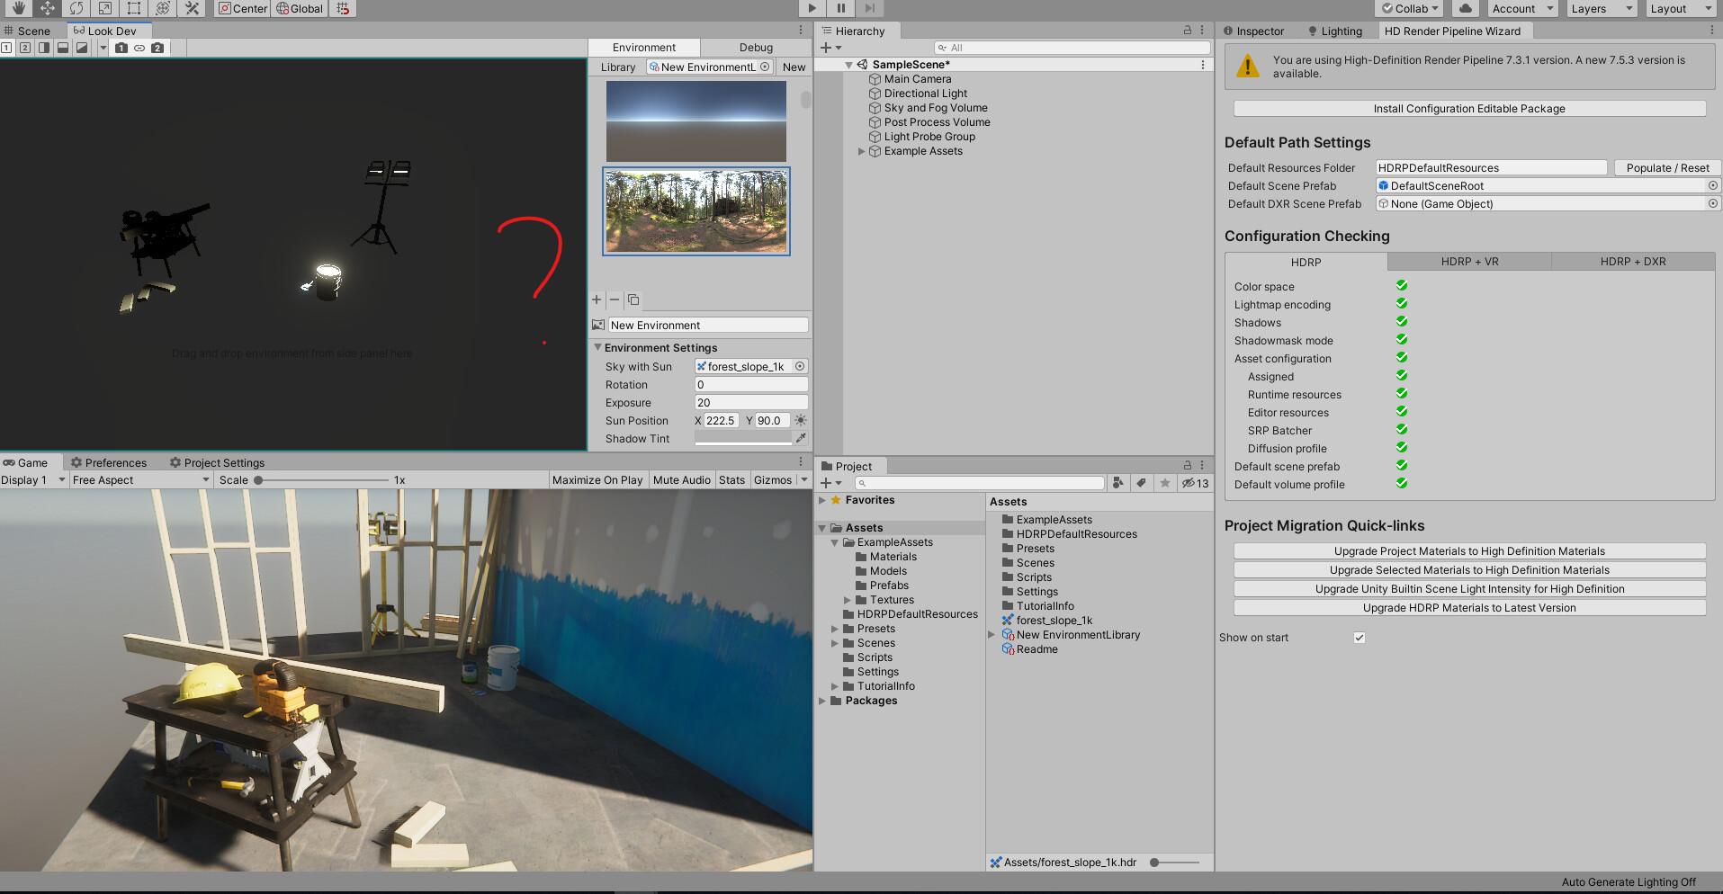Image resolution: width=1723 pixels, height=894 pixels.
Task: Open the Layout dropdown
Action: click(x=1677, y=9)
